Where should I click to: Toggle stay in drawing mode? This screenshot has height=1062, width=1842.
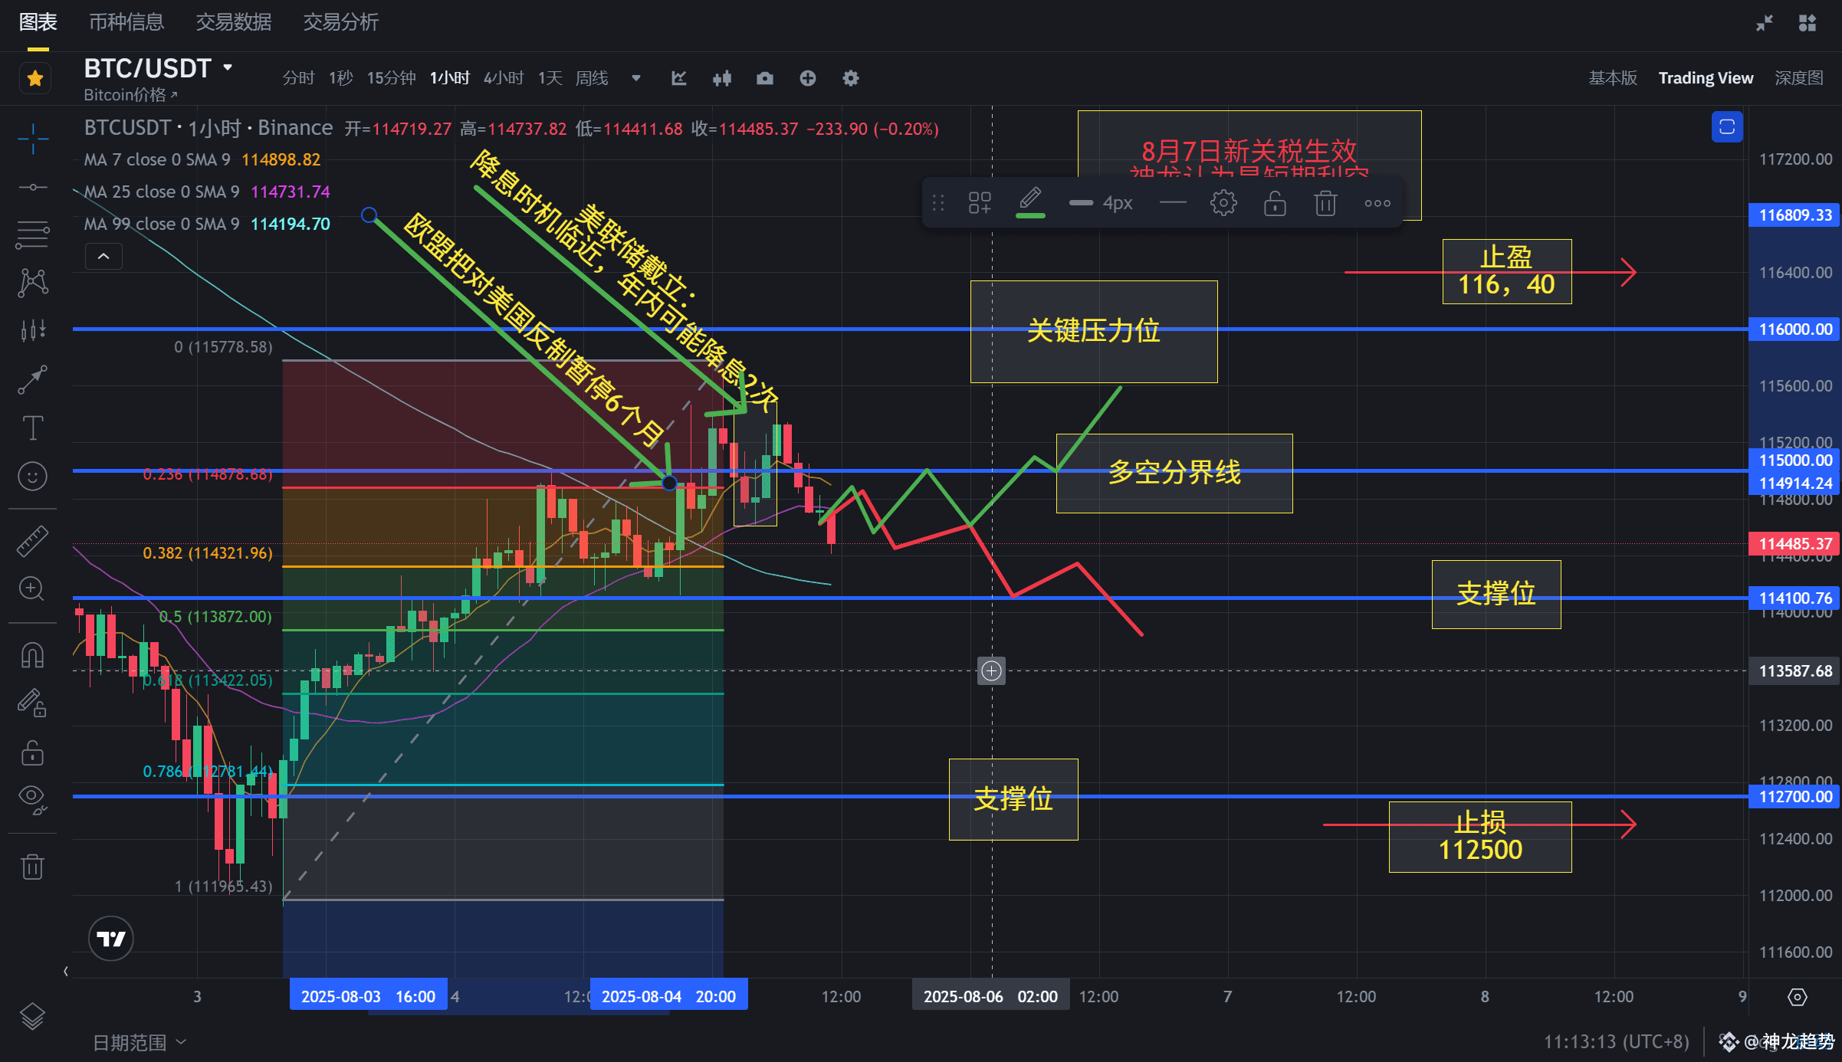coord(33,703)
